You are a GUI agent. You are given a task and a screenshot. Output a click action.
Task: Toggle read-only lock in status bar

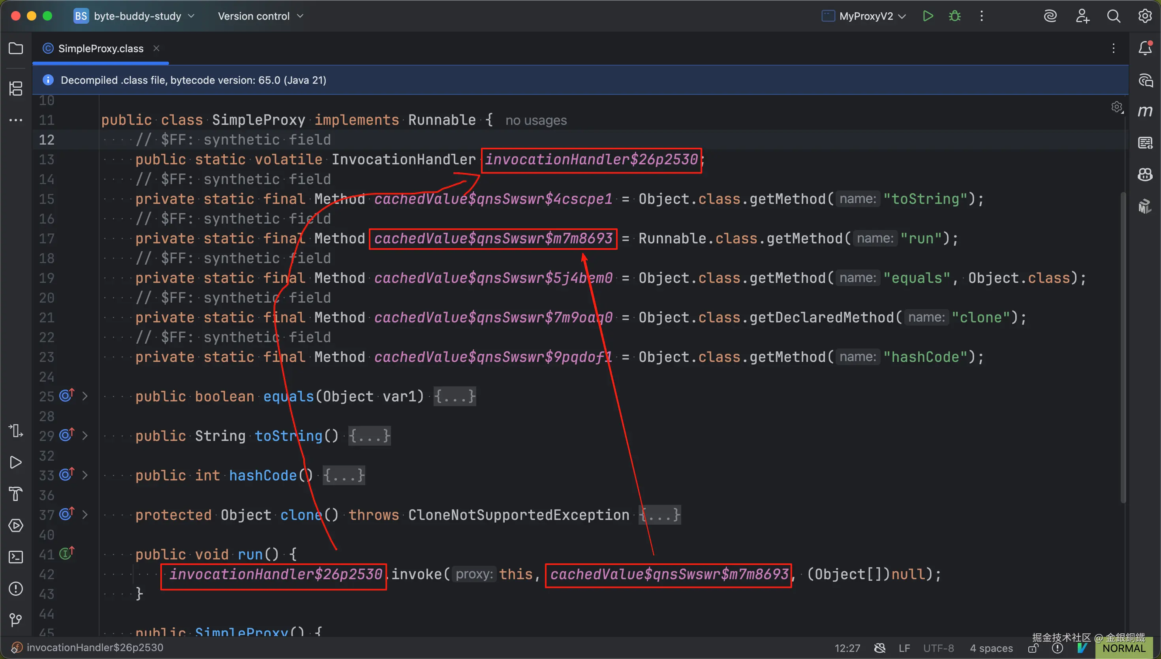pyautogui.click(x=1033, y=648)
